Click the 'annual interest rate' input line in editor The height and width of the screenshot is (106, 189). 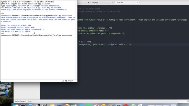(93, 31)
